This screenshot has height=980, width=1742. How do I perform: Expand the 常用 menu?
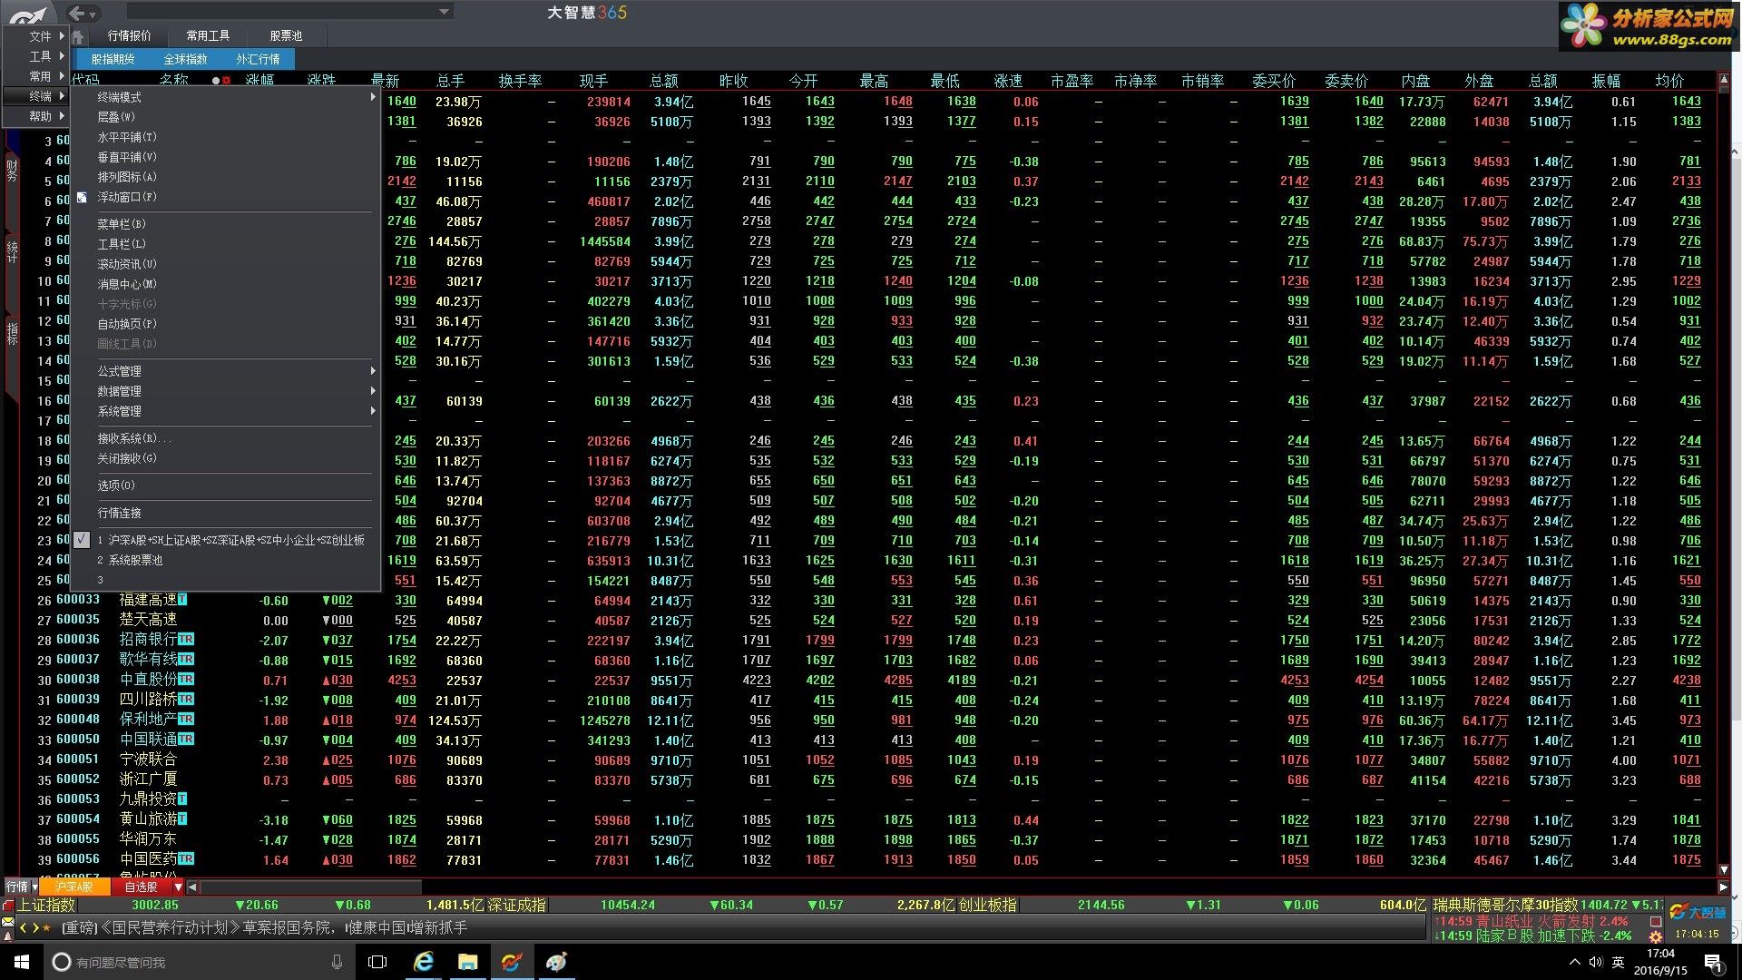(x=36, y=76)
